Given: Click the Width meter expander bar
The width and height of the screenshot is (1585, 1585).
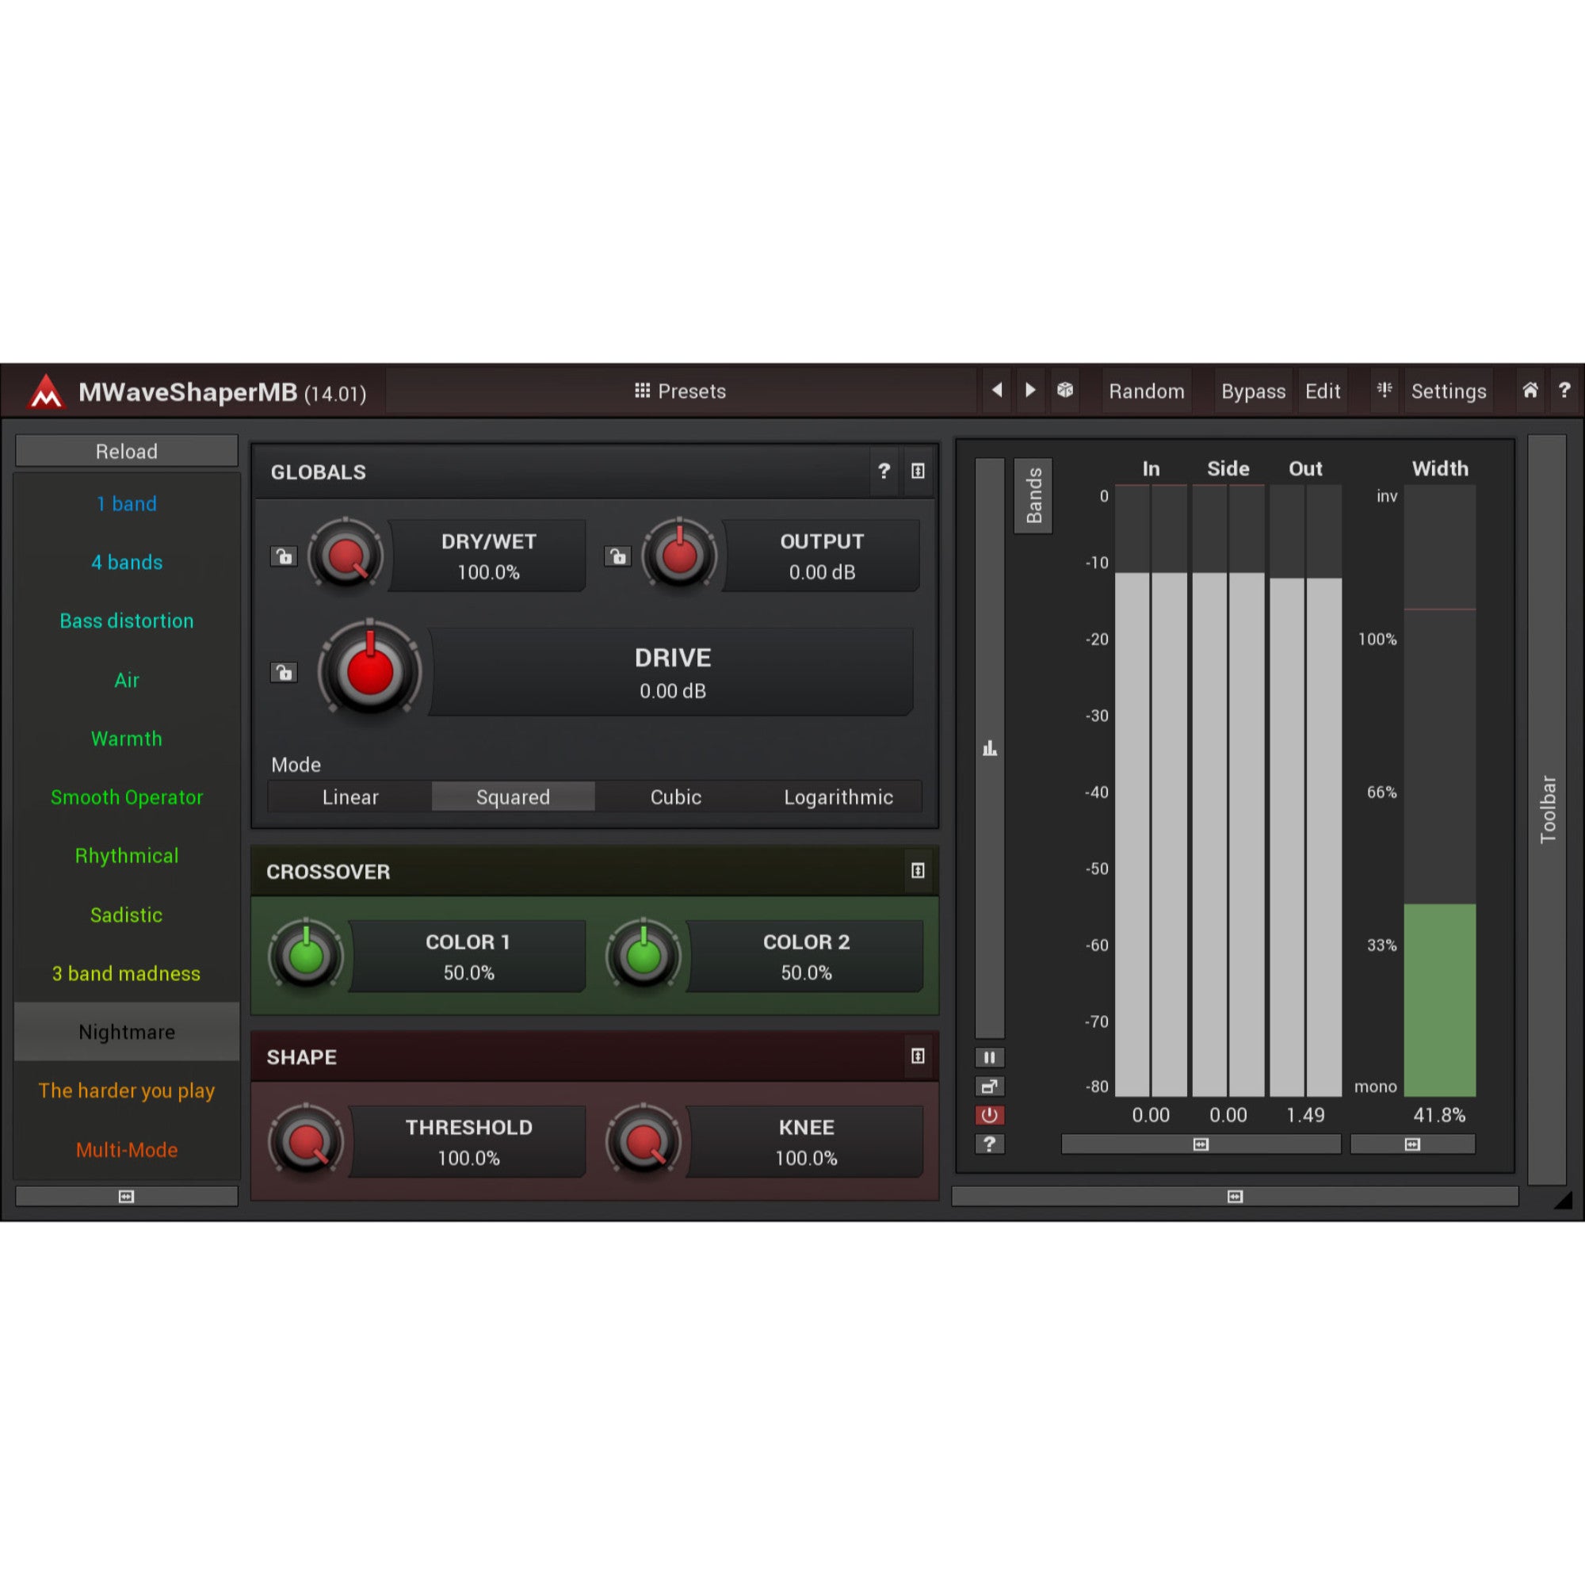Looking at the screenshot, I should [1412, 1144].
